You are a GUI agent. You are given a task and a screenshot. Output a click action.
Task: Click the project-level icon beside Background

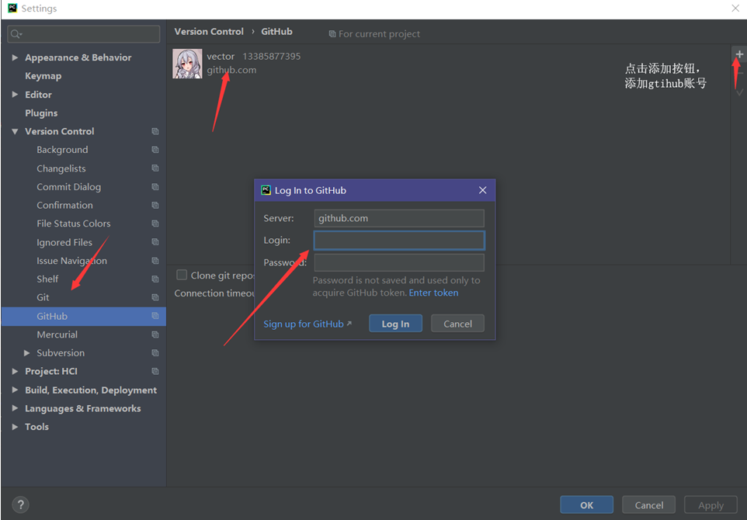pyautogui.click(x=155, y=150)
